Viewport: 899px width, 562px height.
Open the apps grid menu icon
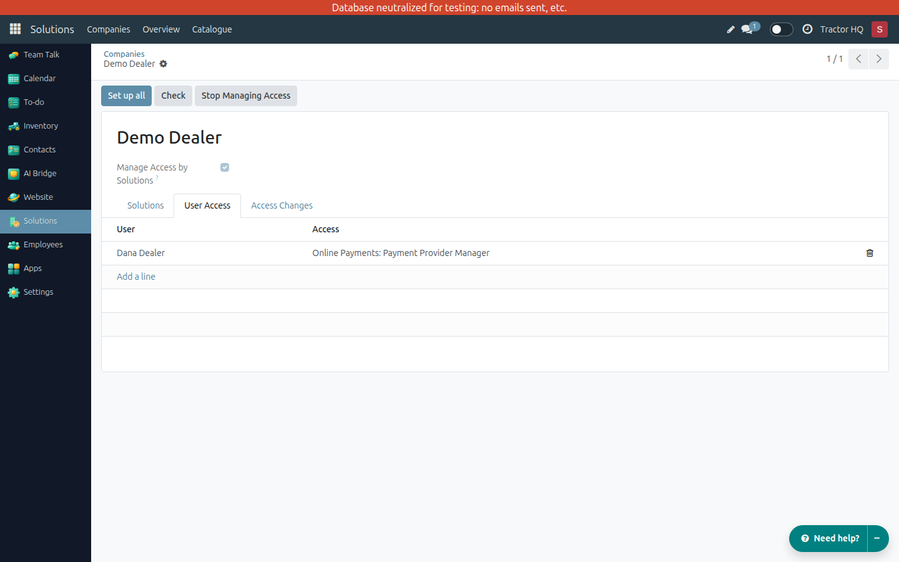[16, 29]
